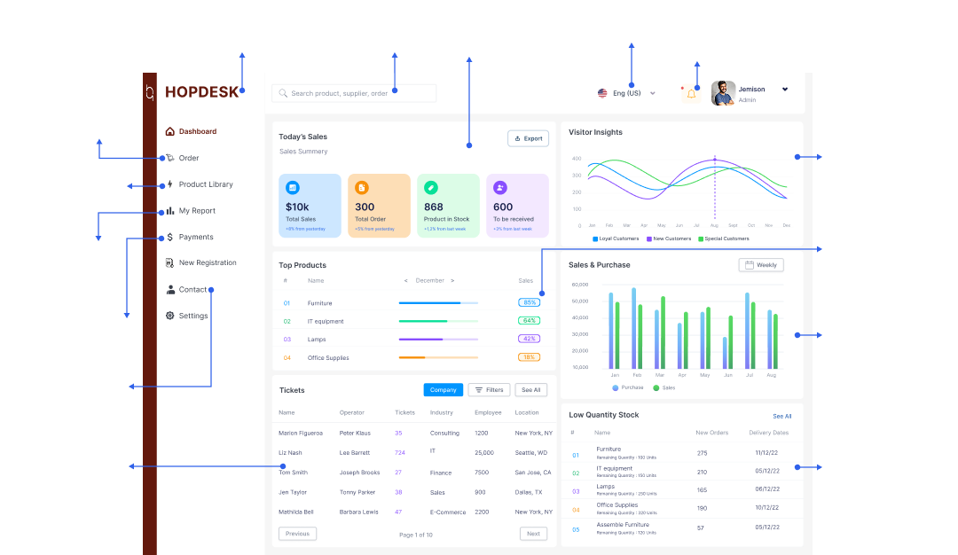
Task: Click See All in Low Quantity Stock
Action: tap(781, 416)
